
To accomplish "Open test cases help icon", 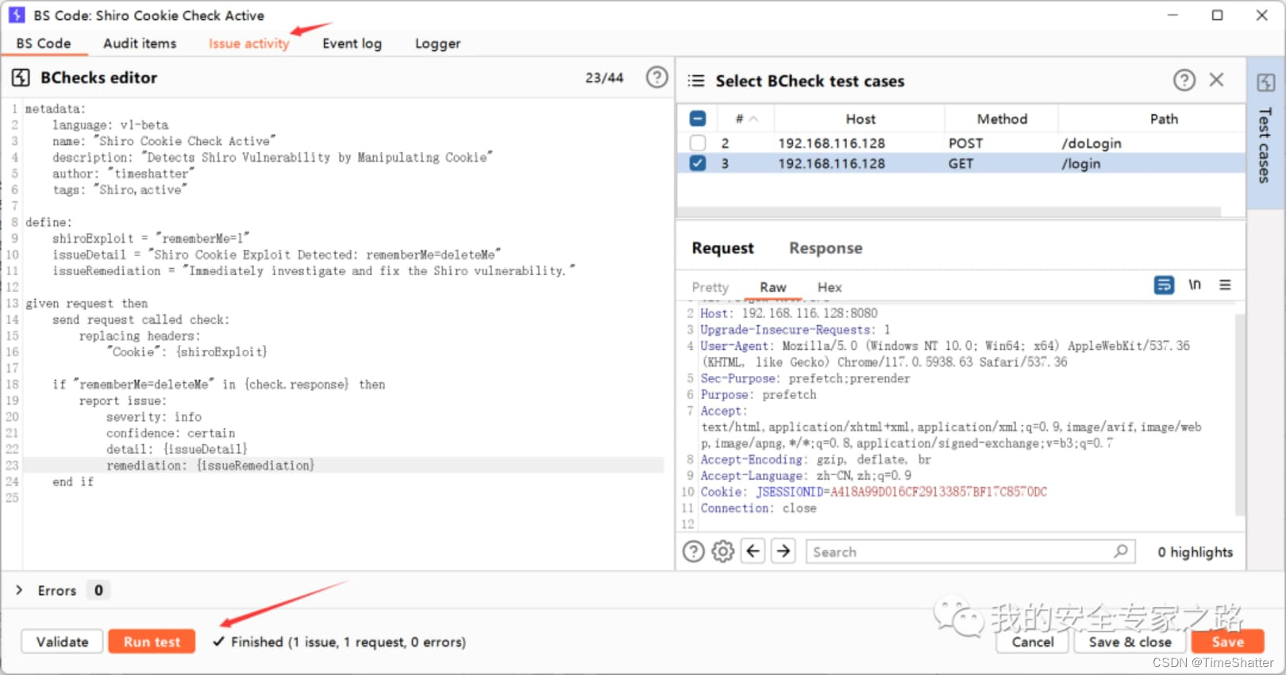I will [1184, 80].
